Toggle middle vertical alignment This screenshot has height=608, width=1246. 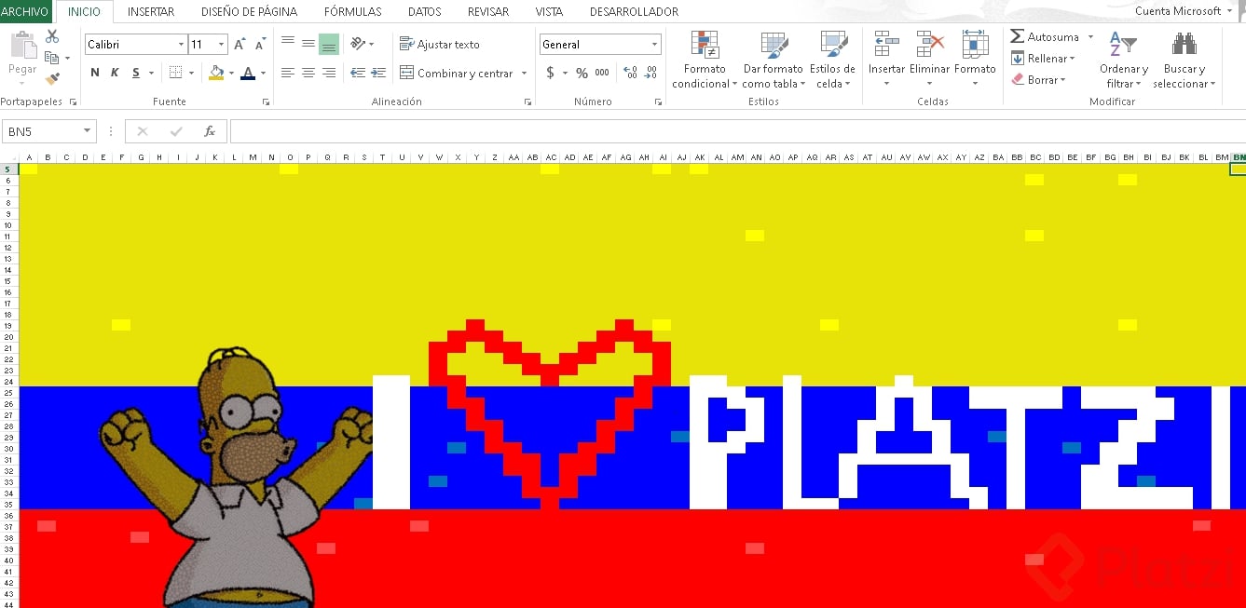[x=308, y=44]
